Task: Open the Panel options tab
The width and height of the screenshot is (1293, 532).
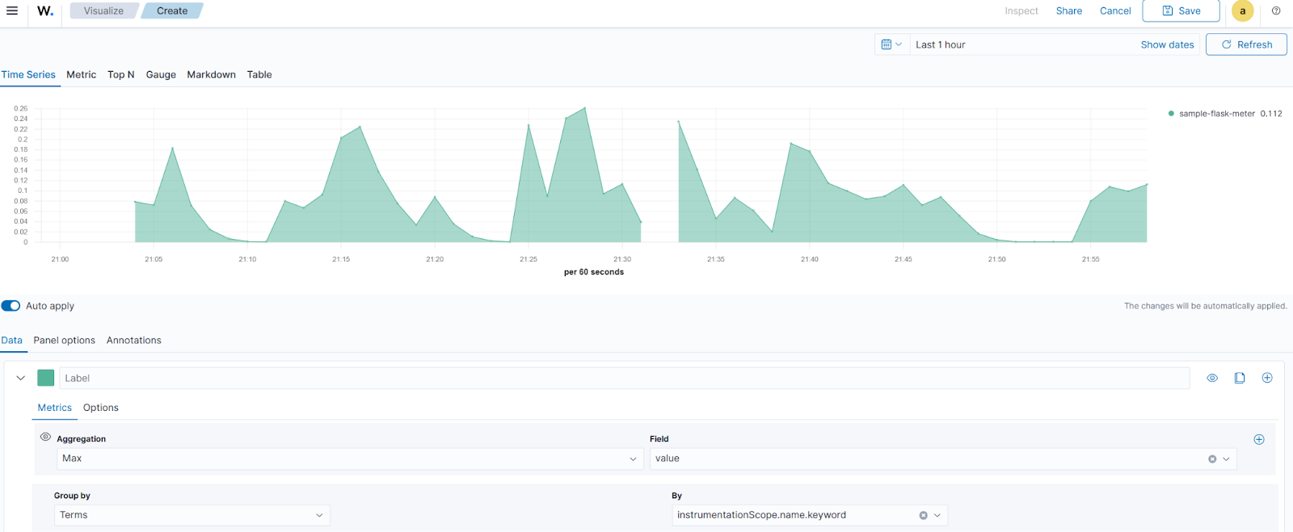Action: (64, 340)
